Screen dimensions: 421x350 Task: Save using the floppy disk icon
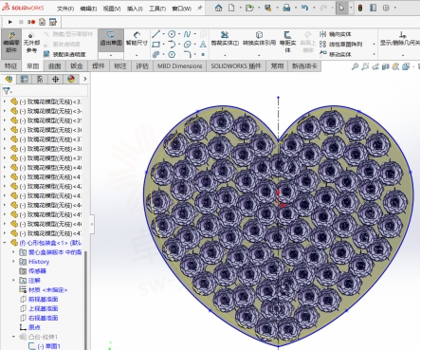pos(268,8)
